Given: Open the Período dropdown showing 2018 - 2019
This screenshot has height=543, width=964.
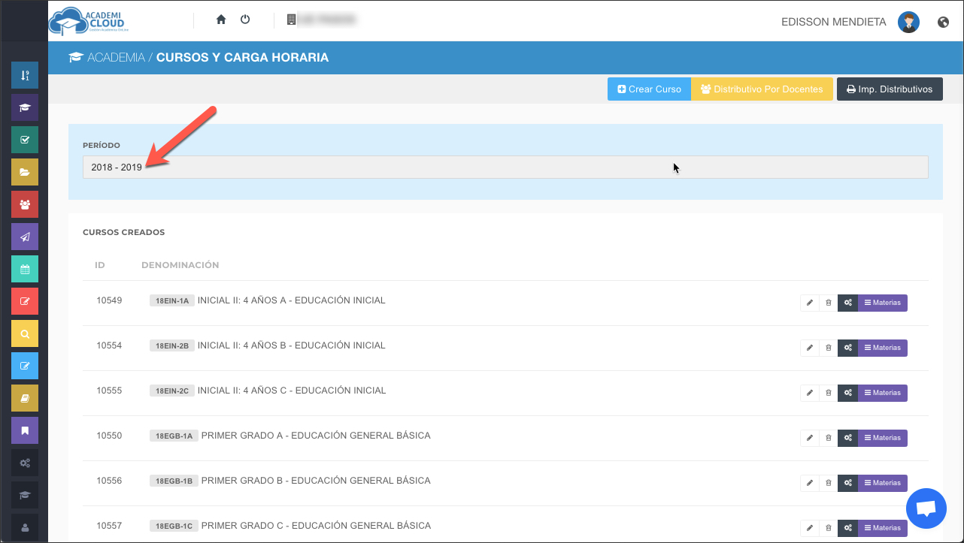Looking at the screenshot, I should (505, 167).
